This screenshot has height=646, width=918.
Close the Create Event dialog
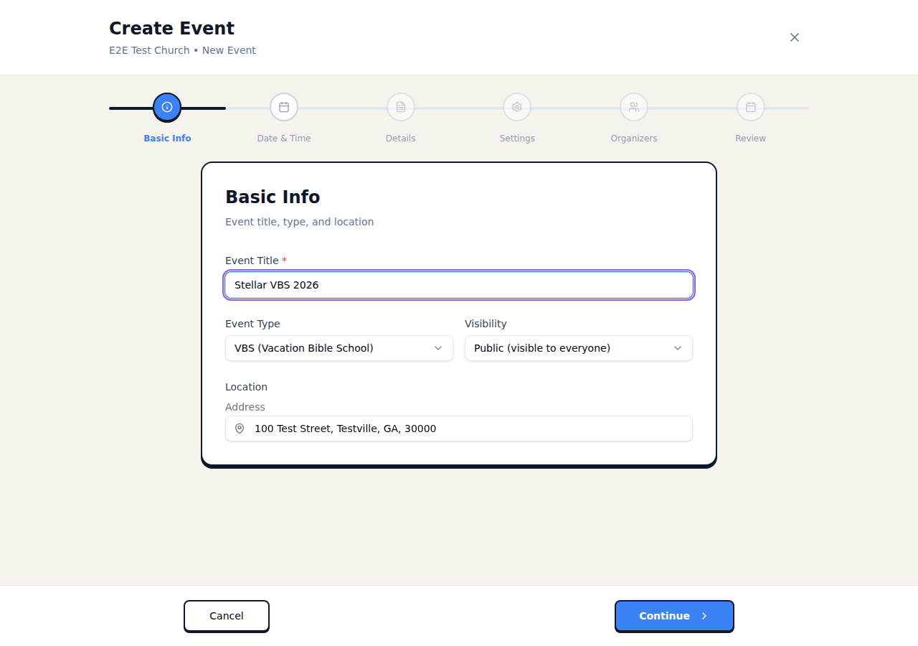tap(795, 37)
